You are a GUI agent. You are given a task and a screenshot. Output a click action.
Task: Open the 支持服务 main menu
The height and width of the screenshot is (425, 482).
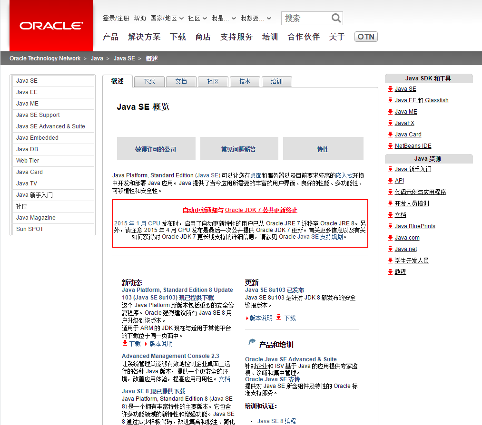point(236,37)
